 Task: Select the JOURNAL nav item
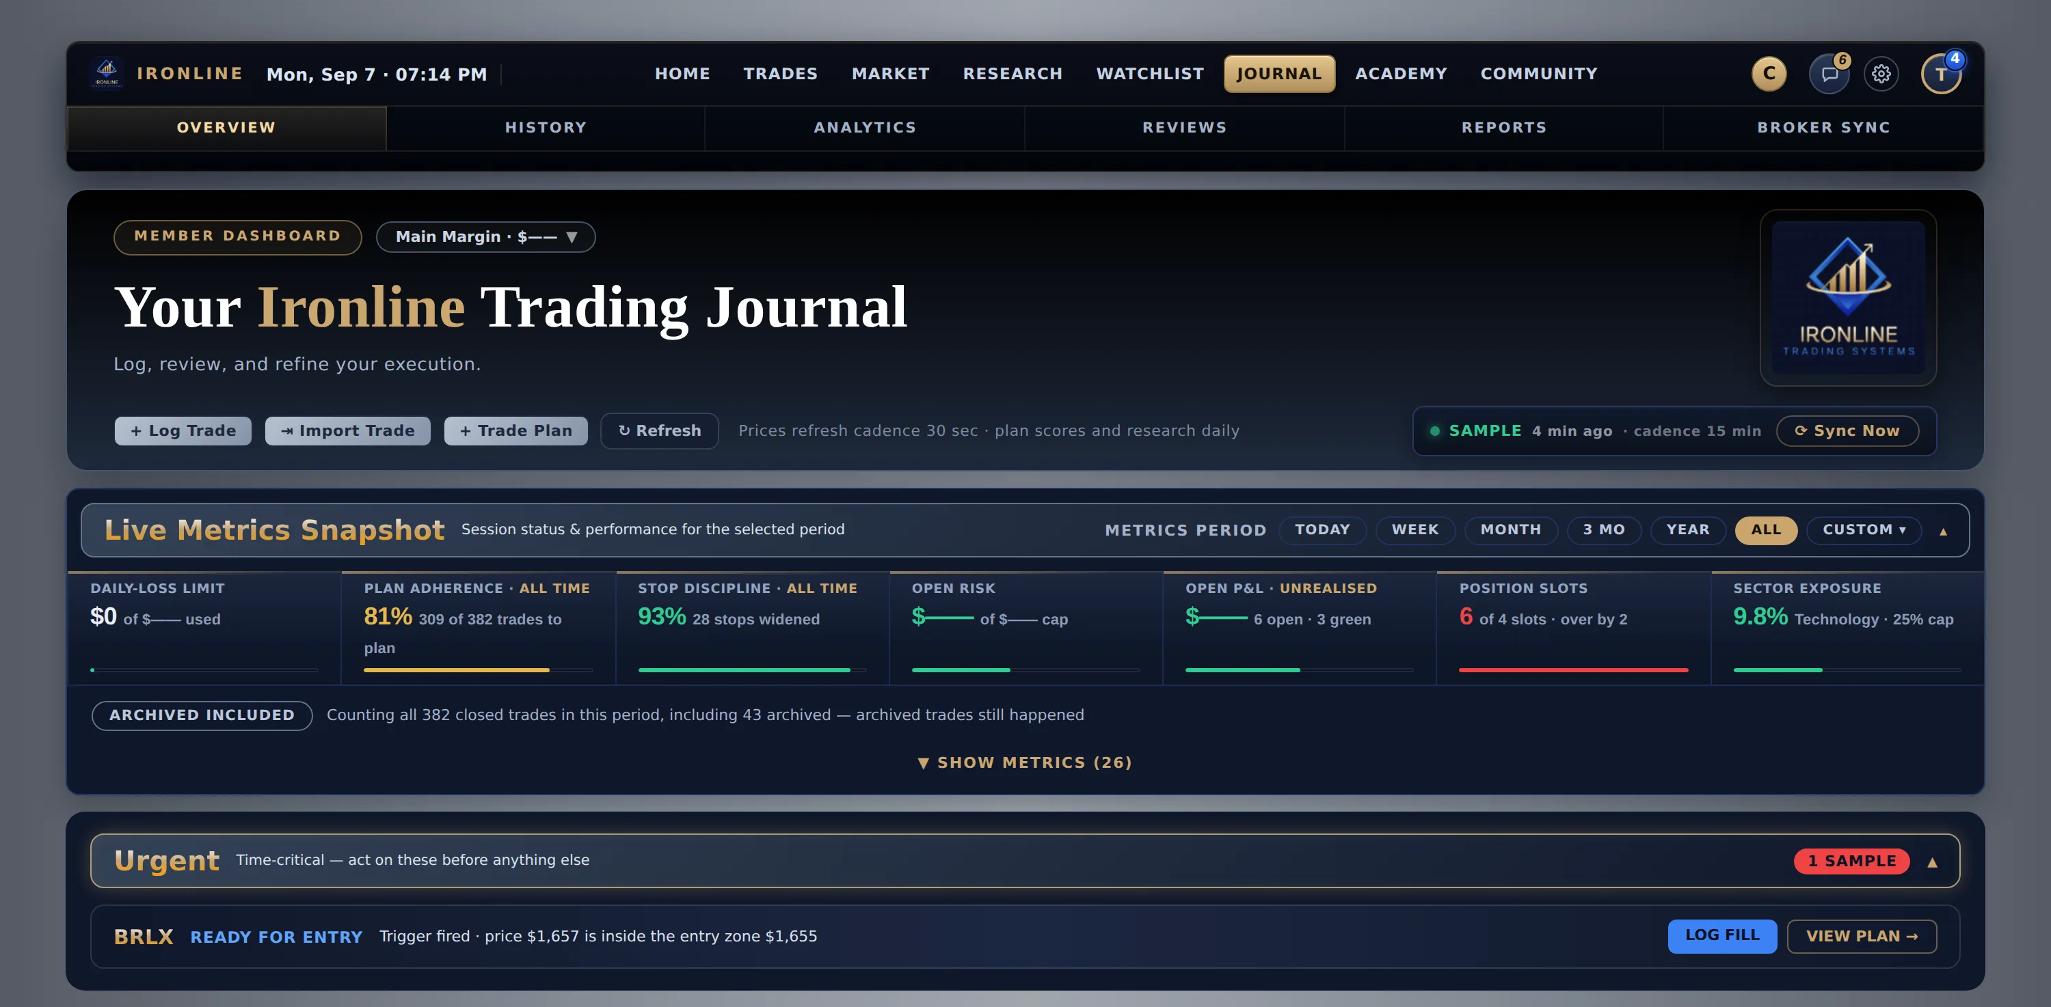(x=1278, y=74)
